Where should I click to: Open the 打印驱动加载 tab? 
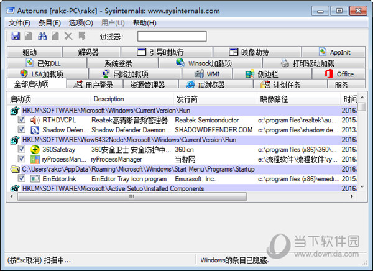click(313, 63)
